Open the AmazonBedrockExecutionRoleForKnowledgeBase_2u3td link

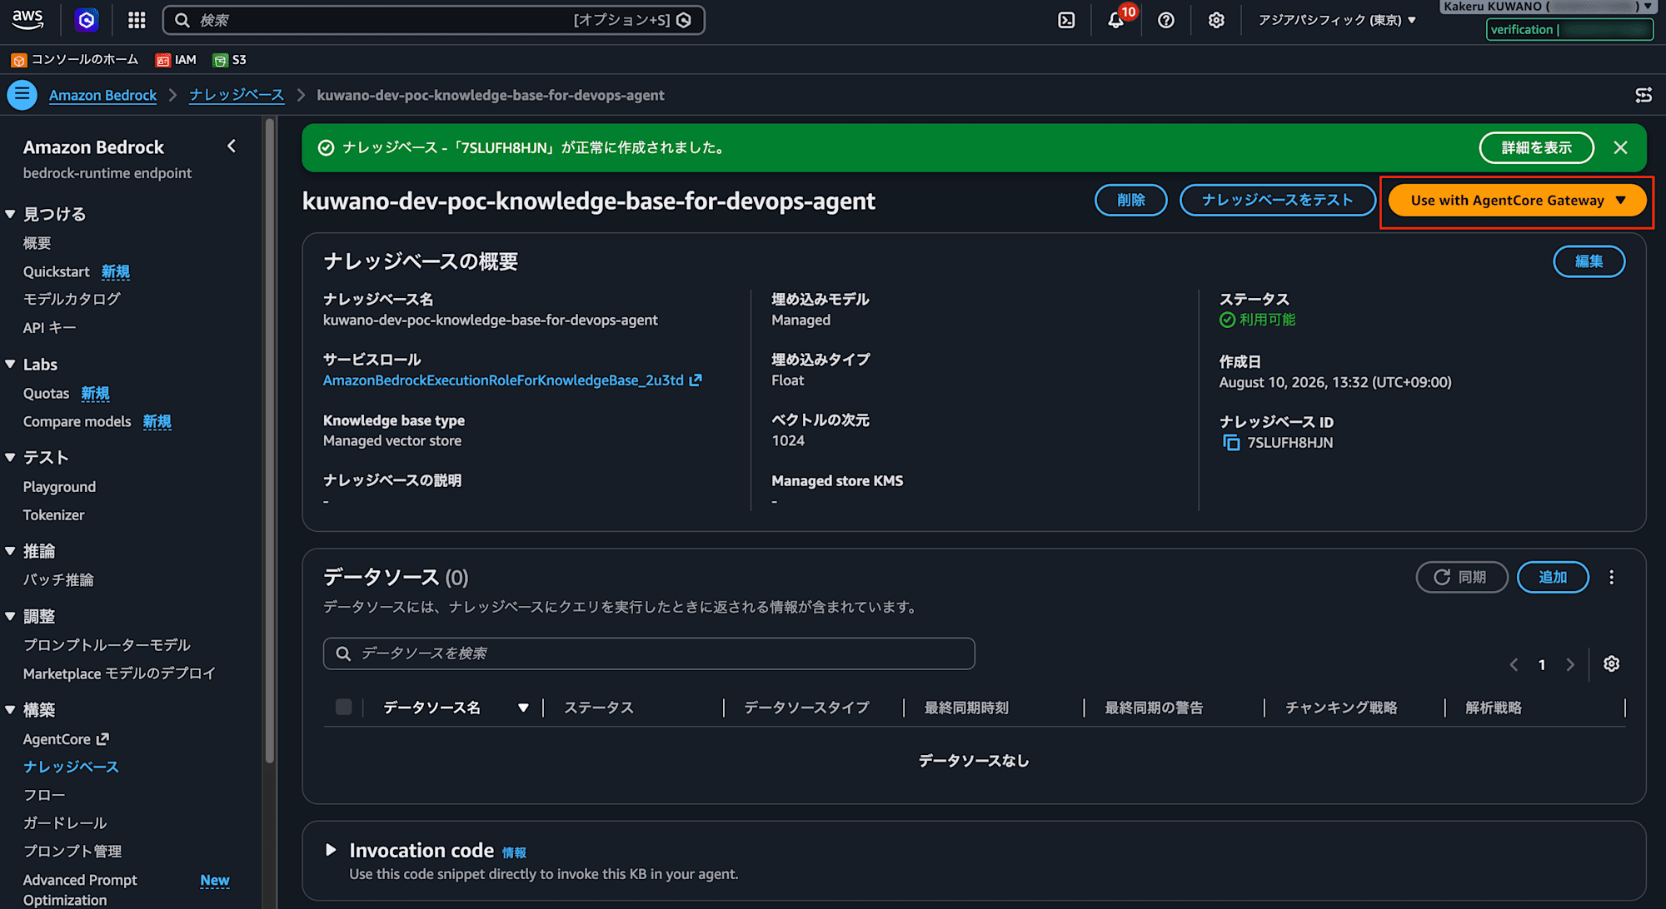pos(512,380)
